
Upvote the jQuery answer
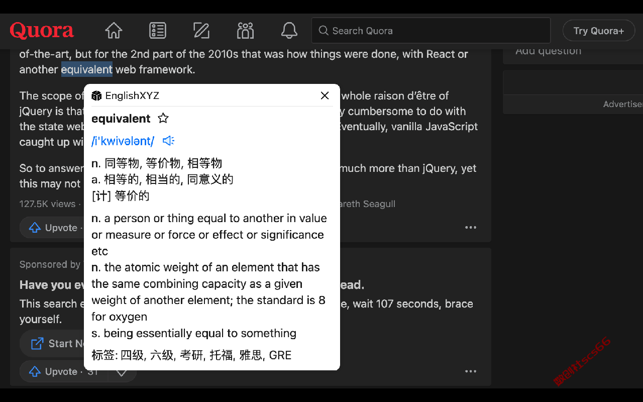click(x=52, y=228)
